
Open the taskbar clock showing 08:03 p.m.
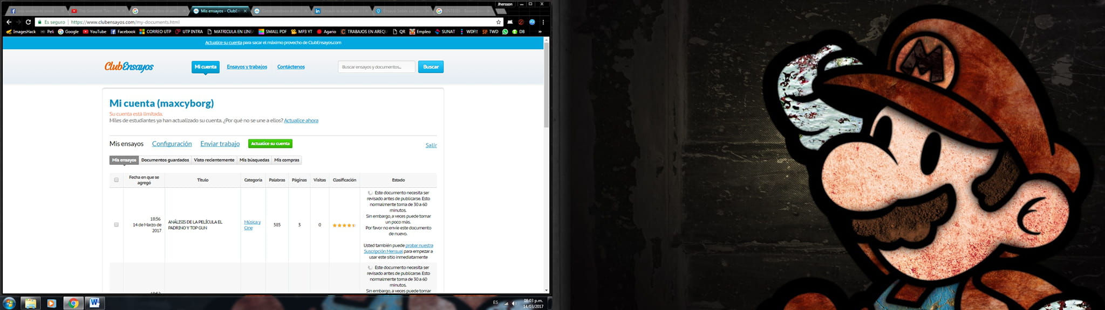(x=533, y=304)
